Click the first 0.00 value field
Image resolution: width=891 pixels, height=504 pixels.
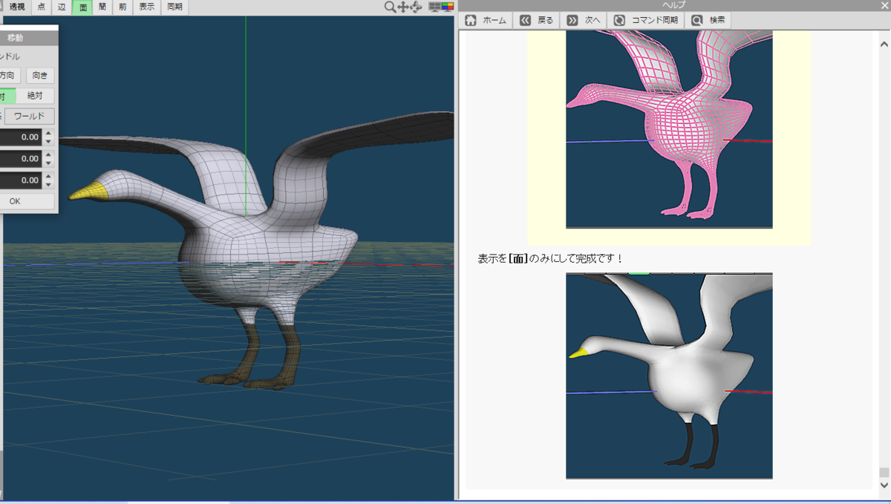(21, 137)
